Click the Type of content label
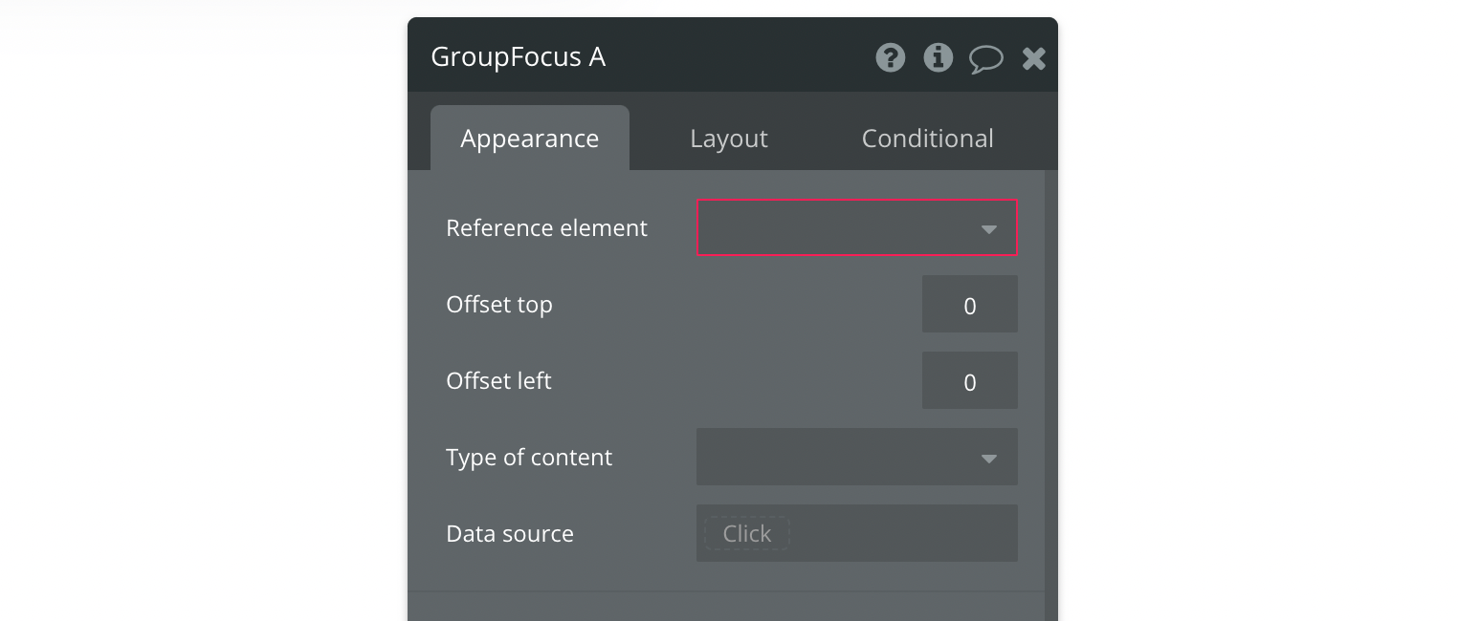Viewport: 1458px width, 621px height. [529, 457]
